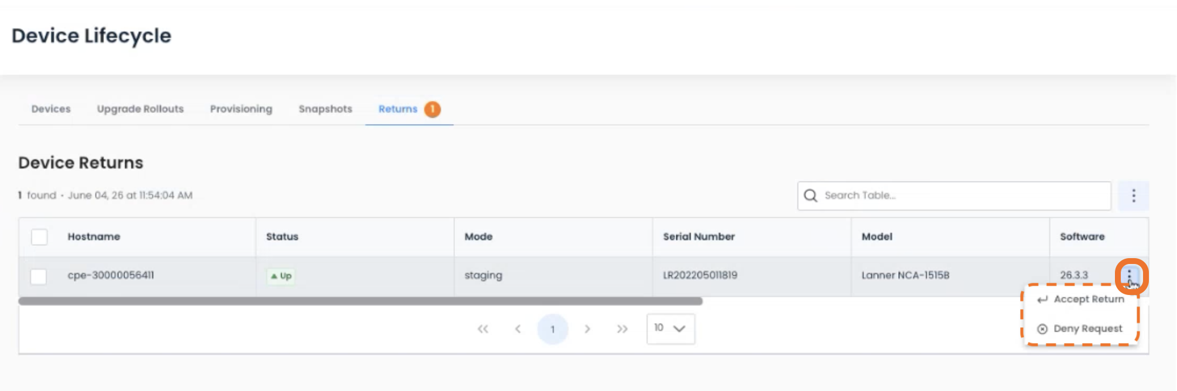Viewport: 1177px width, 391px height.
Task: Click software version 26.3.3
Action: (x=1074, y=275)
